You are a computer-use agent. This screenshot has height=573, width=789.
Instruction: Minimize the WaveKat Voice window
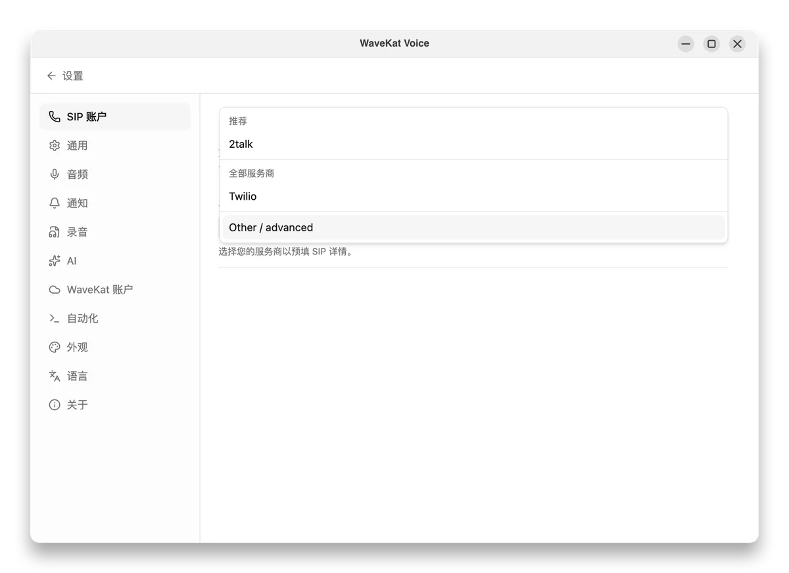click(686, 44)
